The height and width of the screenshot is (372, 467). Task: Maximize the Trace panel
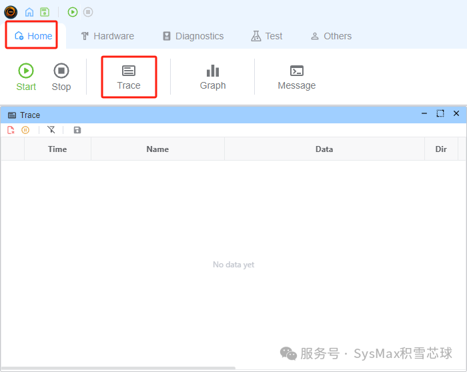point(440,114)
